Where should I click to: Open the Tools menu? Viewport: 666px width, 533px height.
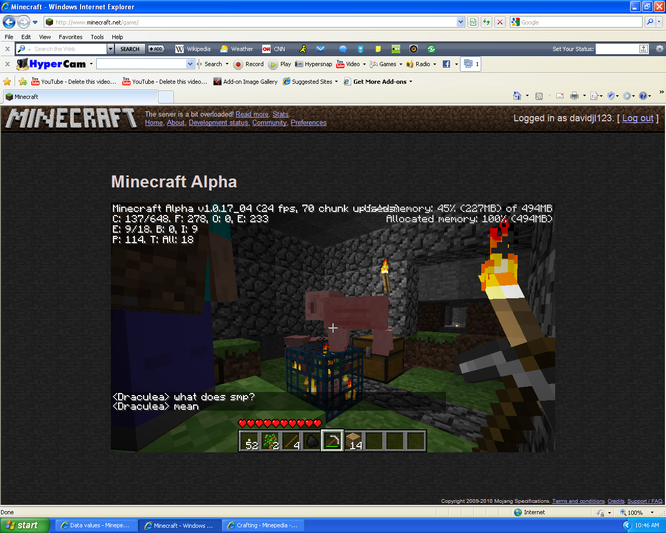click(x=97, y=37)
